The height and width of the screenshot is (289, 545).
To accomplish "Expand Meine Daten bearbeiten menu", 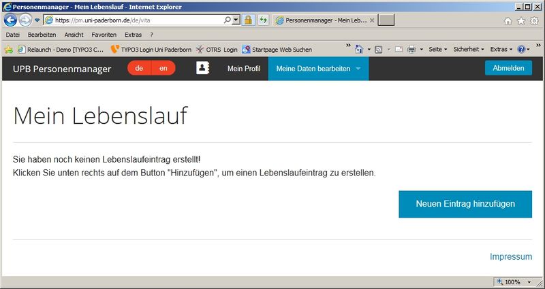I will pos(318,69).
